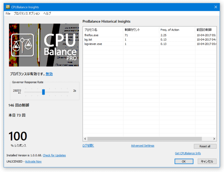Screen dimensions: 224x172
Task: Click the count value 71 for firefox.exe
Action: click(x=126, y=35)
